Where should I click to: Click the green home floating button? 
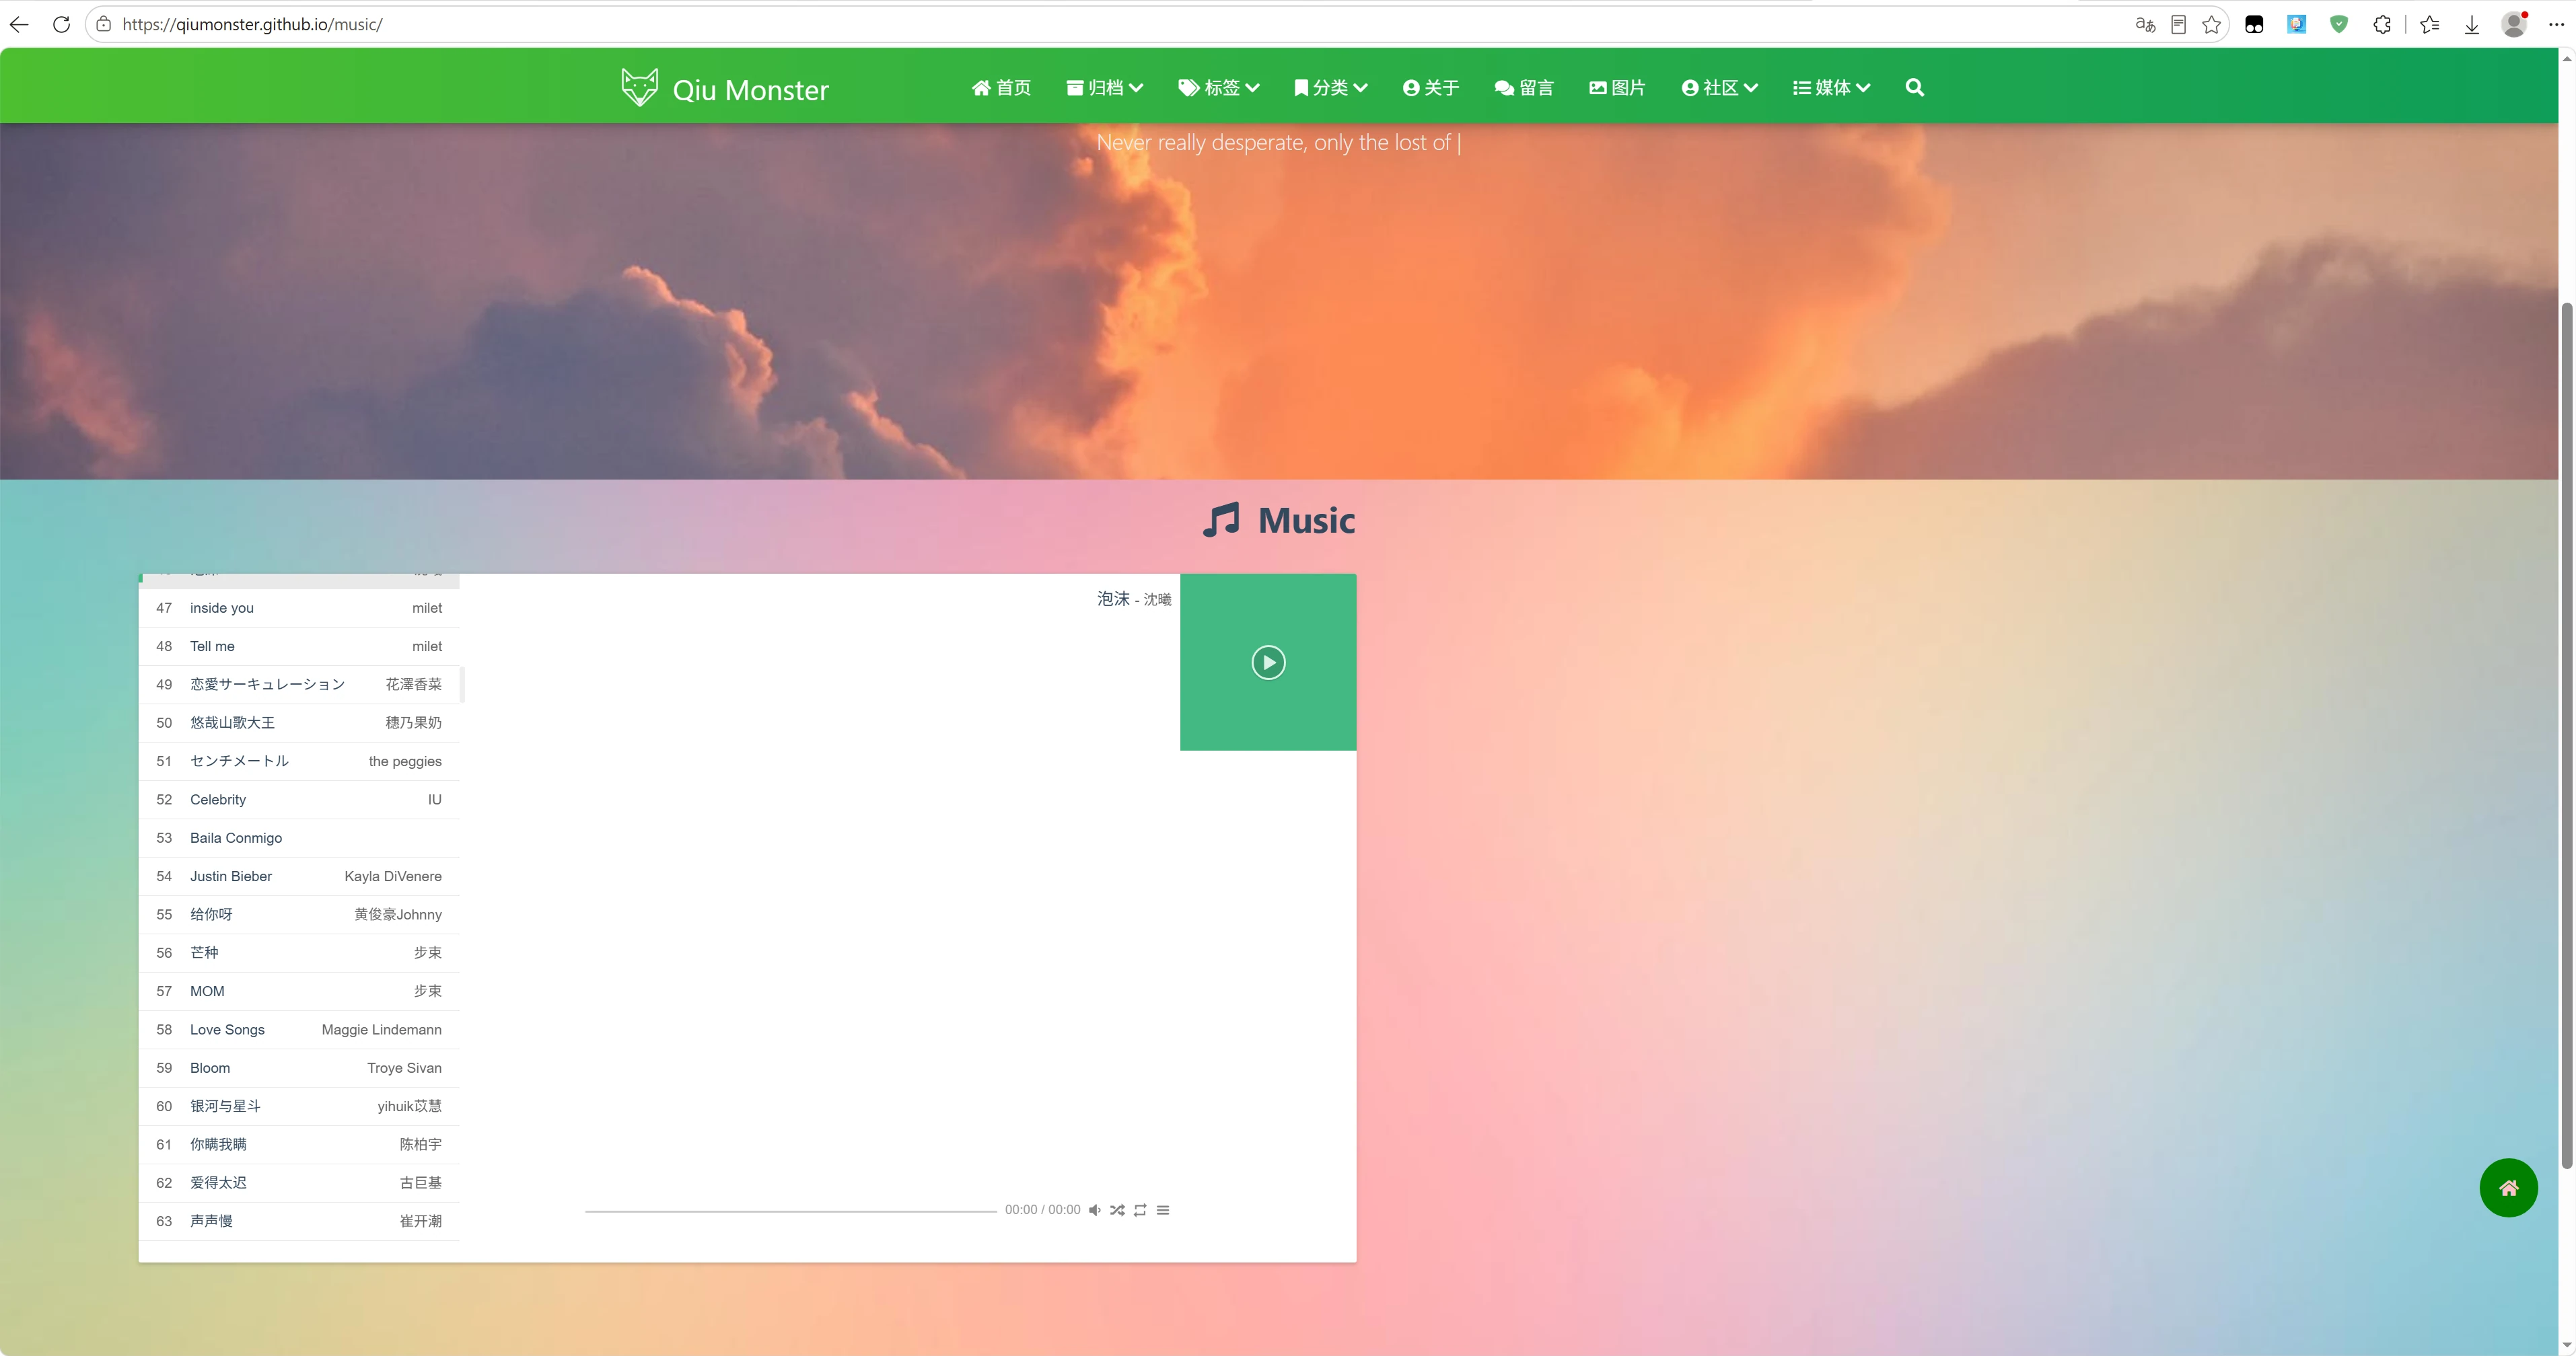(x=2508, y=1187)
